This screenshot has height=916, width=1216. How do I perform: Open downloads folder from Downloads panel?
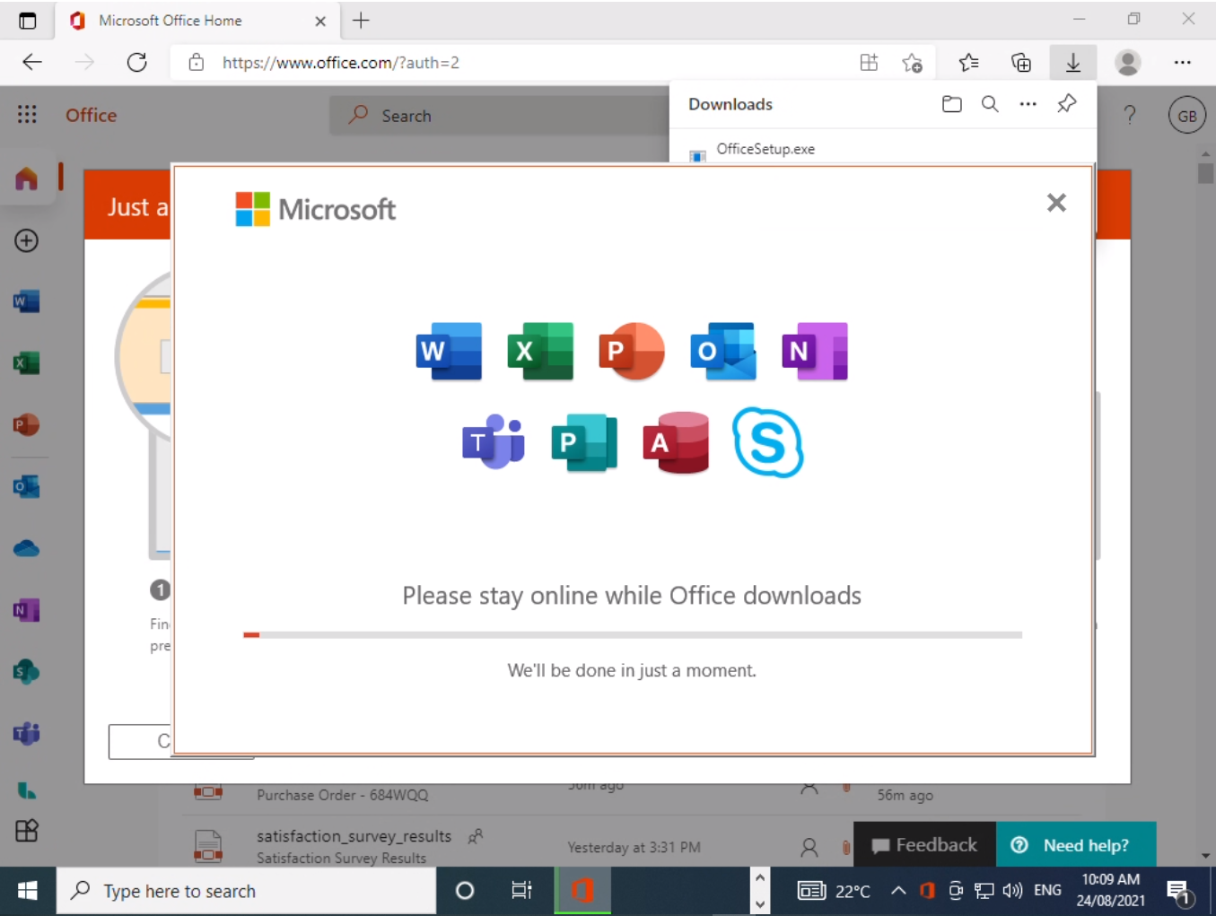click(952, 104)
